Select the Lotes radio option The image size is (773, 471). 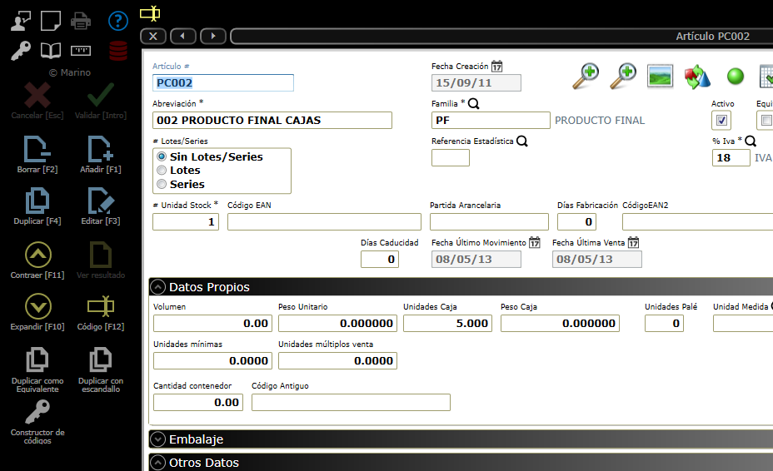(162, 171)
